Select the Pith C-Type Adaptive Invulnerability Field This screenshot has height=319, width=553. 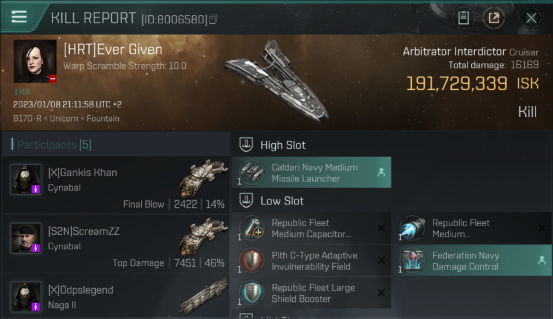coord(311,260)
